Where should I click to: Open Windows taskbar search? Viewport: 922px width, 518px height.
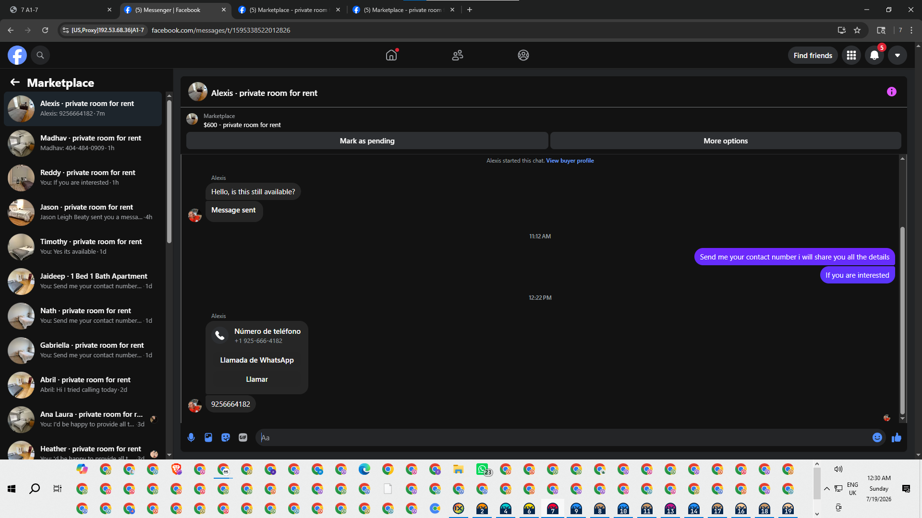pyautogui.click(x=35, y=489)
